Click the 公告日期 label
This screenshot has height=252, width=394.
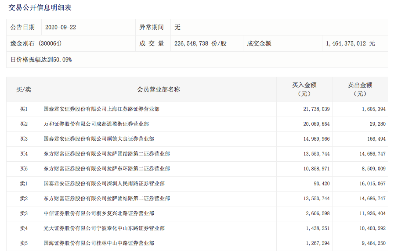(22, 27)
